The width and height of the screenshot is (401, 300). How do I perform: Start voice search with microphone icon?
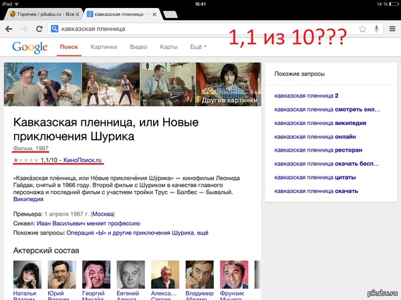click(x=376, y=29)
